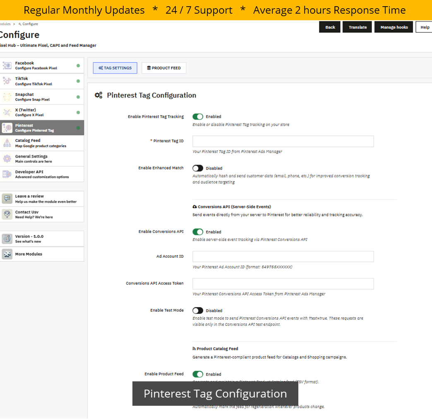Open the More Modules link
Viewport: 432px width, 419px height.
point(42,254)
